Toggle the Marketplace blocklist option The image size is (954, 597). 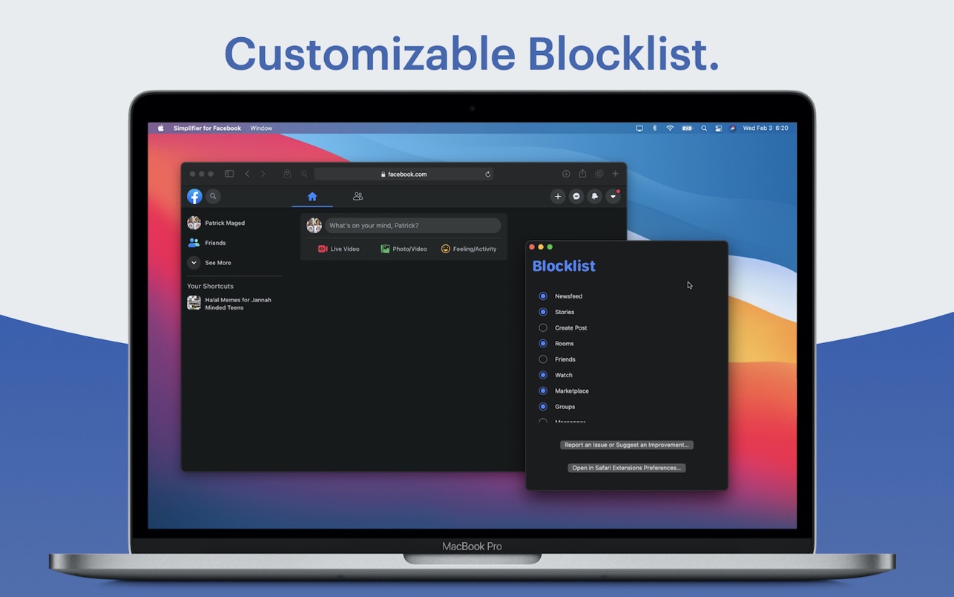pos(543,391)
